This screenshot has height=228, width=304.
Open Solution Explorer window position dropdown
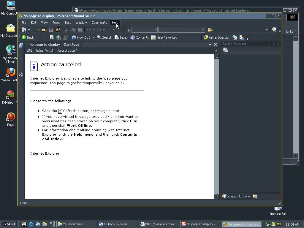pos(269,44)
